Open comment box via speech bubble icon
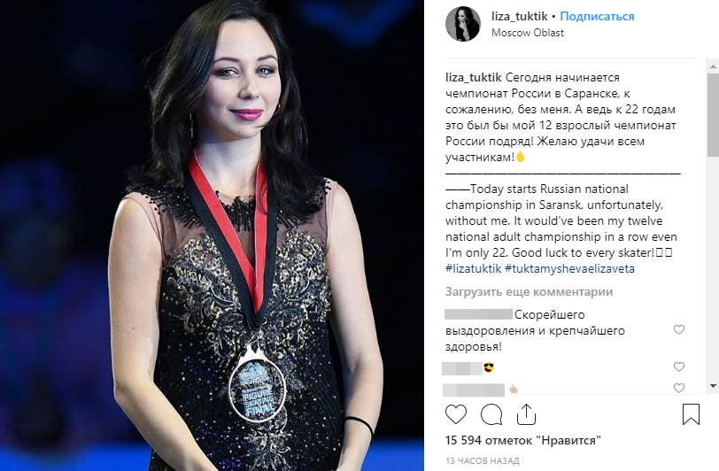The height and width of the screenshot is (471, 719). 491,414
